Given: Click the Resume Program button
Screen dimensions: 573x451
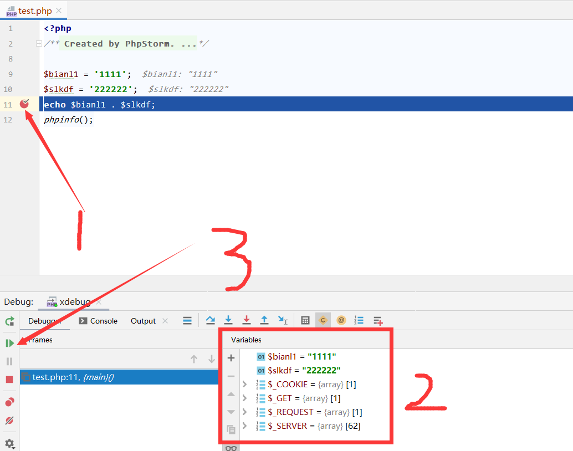Looking at the screenshot, I should 9,344.
